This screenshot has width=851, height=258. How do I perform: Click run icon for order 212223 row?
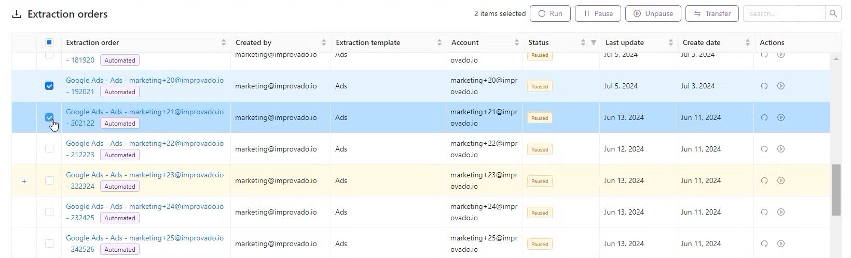coord(764,149)
